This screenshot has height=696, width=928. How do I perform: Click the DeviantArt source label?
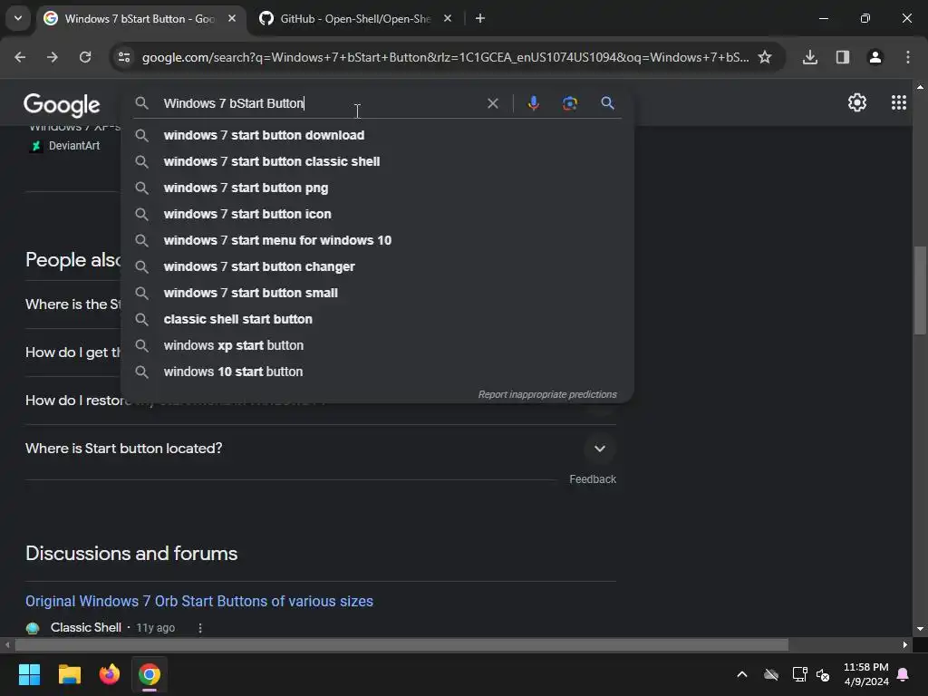(x=74, y=146)
